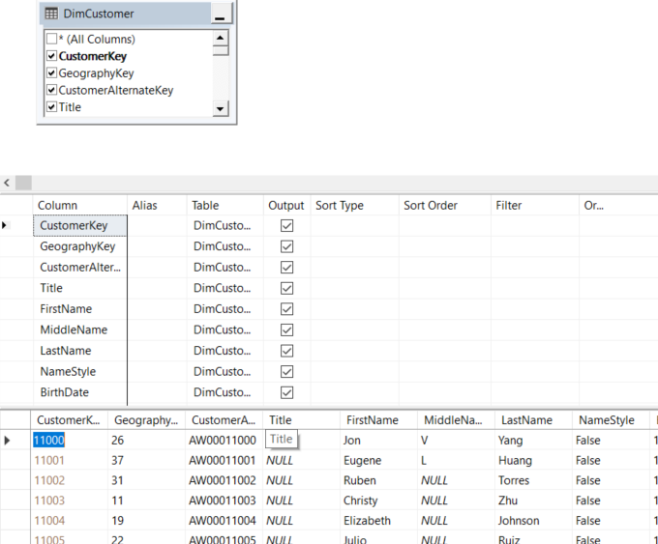Click the FirstName results column header
This screenshot has height=544, width=658.
click(378, 420)
